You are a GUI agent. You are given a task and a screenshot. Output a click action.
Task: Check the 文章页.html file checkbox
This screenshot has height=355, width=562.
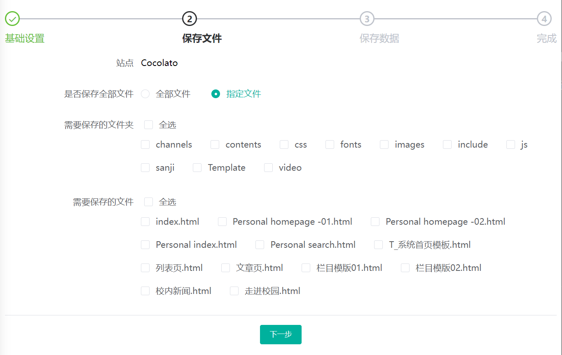pos(225,268)
